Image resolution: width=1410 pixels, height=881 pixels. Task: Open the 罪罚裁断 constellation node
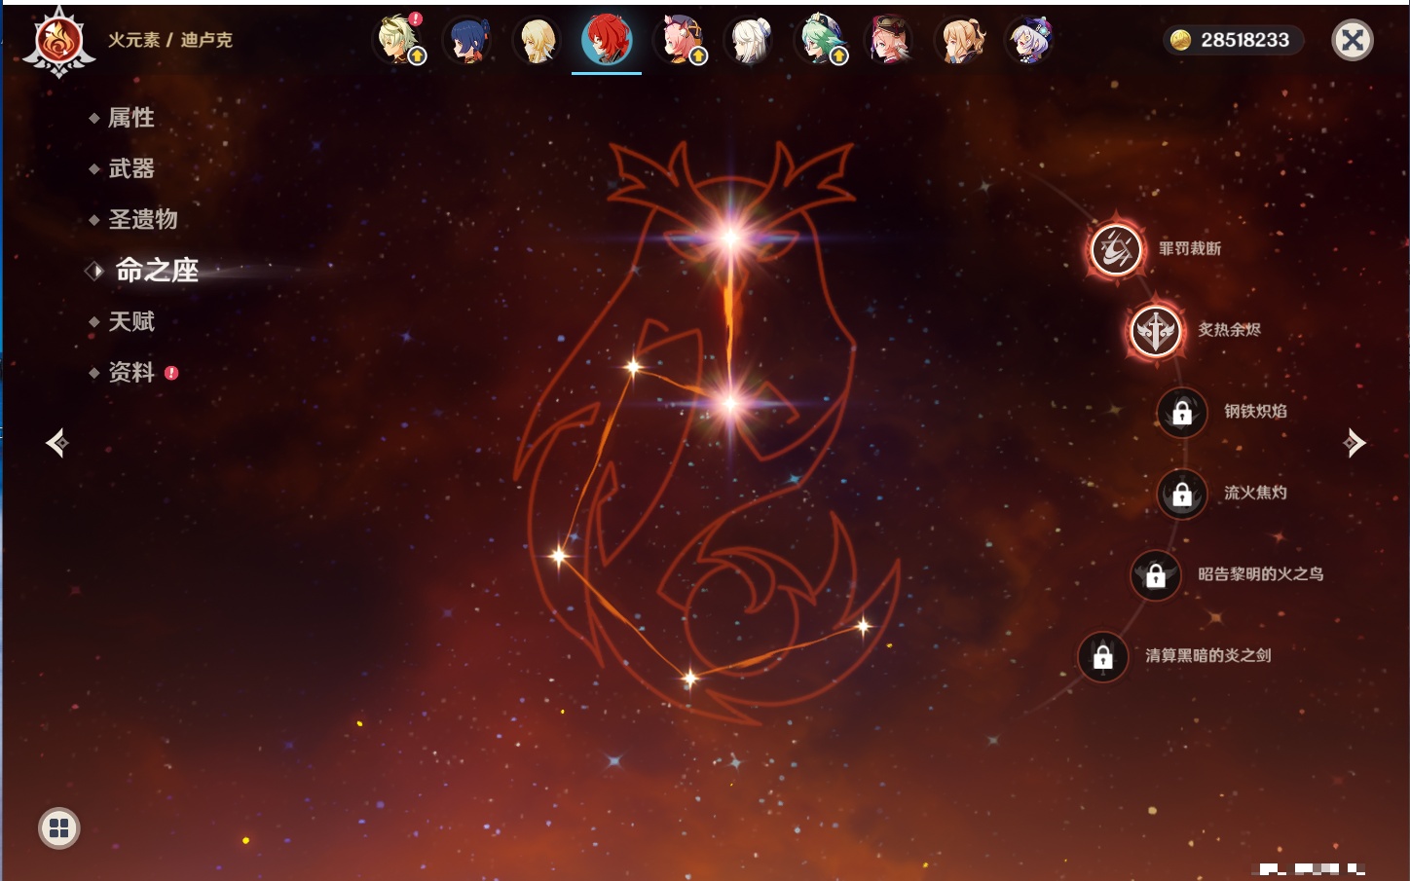coord(1116,249)
